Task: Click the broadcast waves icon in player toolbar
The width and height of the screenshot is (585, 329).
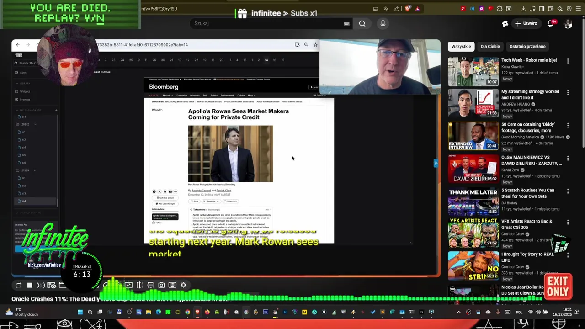Action: coord(41,285)
